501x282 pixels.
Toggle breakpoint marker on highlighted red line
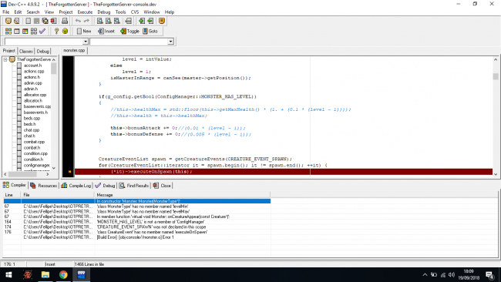point(69,172)
